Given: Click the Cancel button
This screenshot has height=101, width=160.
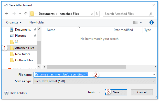Looking at the screenshot, I should (x=142, y=92).
